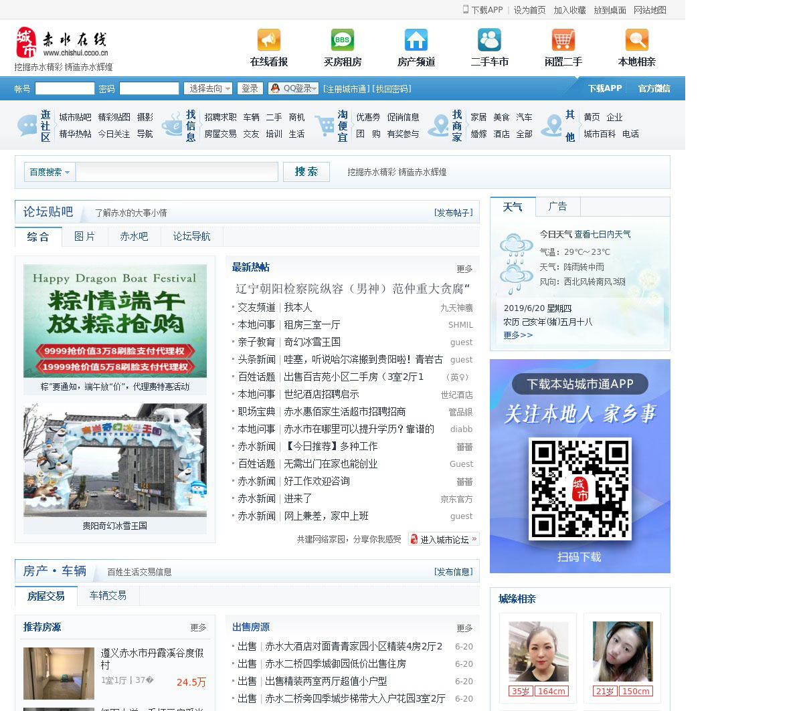Click the 发布信息 link
Image resolution: width=803 pixels, height=711 pixels.
[453, 572]
